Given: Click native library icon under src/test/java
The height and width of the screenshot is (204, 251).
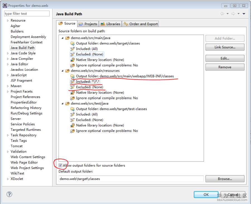Looking at the screenshot, I should coord(73,125).
